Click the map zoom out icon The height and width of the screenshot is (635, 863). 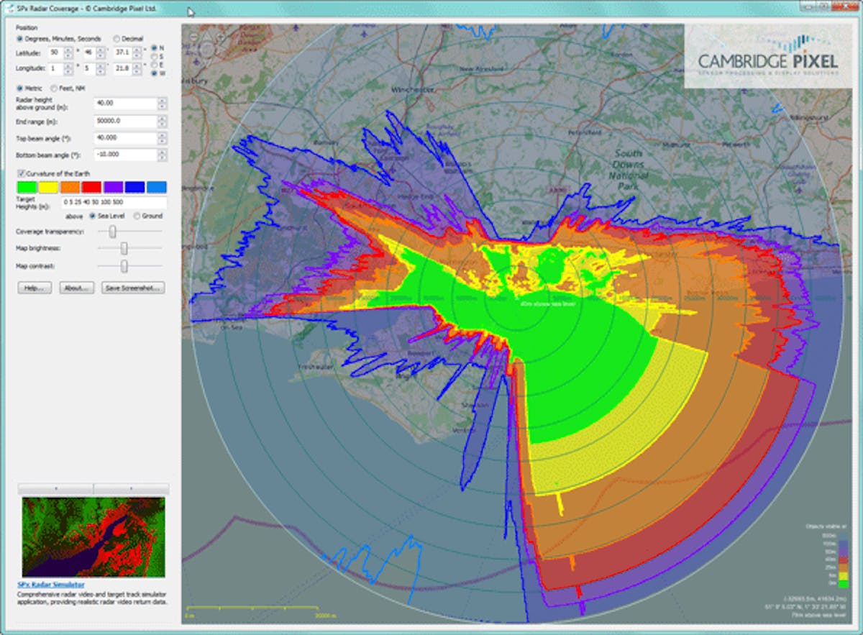coord(192,37)
